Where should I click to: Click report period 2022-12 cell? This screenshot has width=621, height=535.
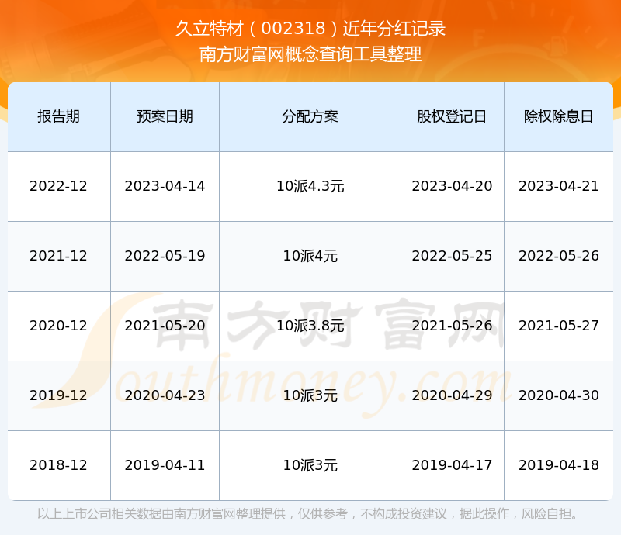click(x=59, y=186)
